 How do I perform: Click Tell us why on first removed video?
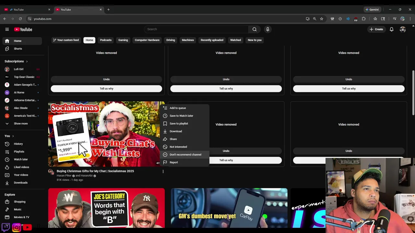tap(106, 89)
